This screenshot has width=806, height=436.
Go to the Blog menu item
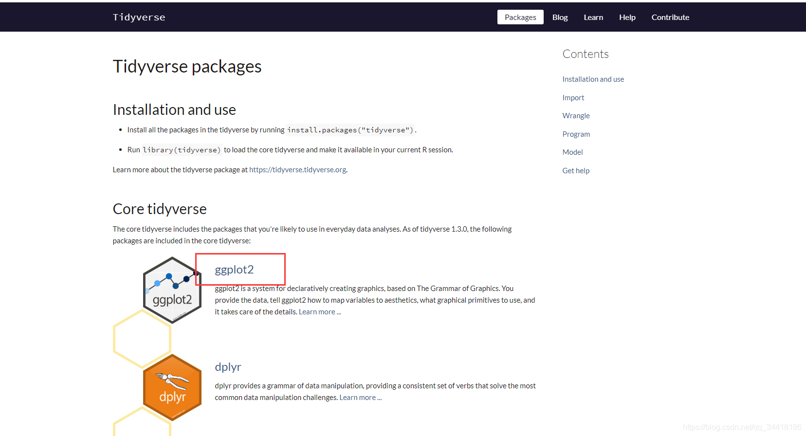[x=560, y=17]
